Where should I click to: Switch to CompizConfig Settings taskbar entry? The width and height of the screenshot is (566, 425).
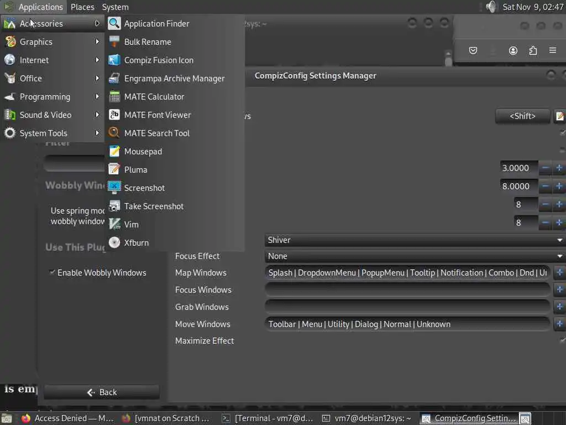[469, 418]
